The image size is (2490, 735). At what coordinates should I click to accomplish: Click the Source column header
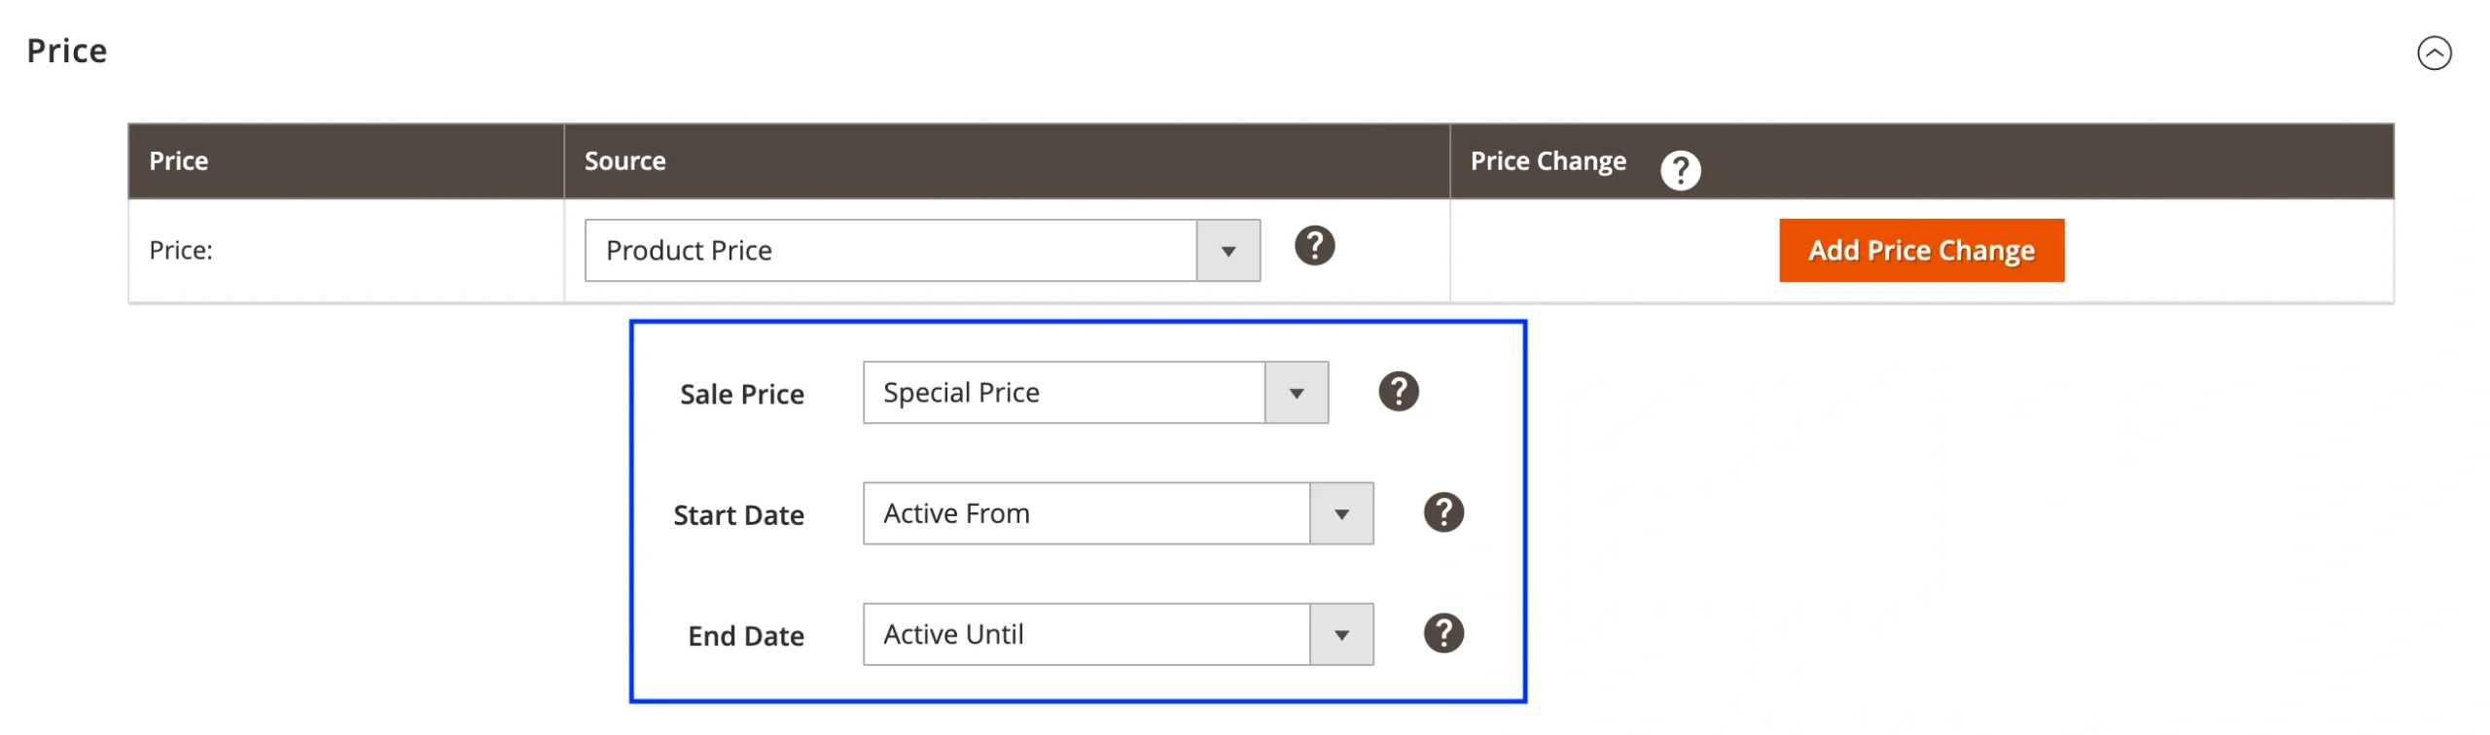point(623,160)
